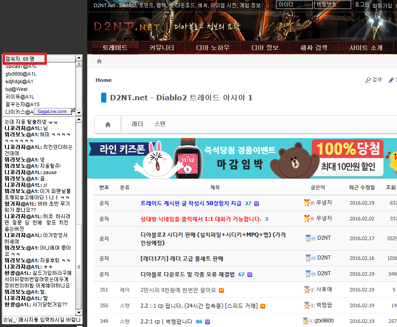Open the 상대방 닉네임을 클릭해서 1:1 대화 notice

click(x=201, y=219)
